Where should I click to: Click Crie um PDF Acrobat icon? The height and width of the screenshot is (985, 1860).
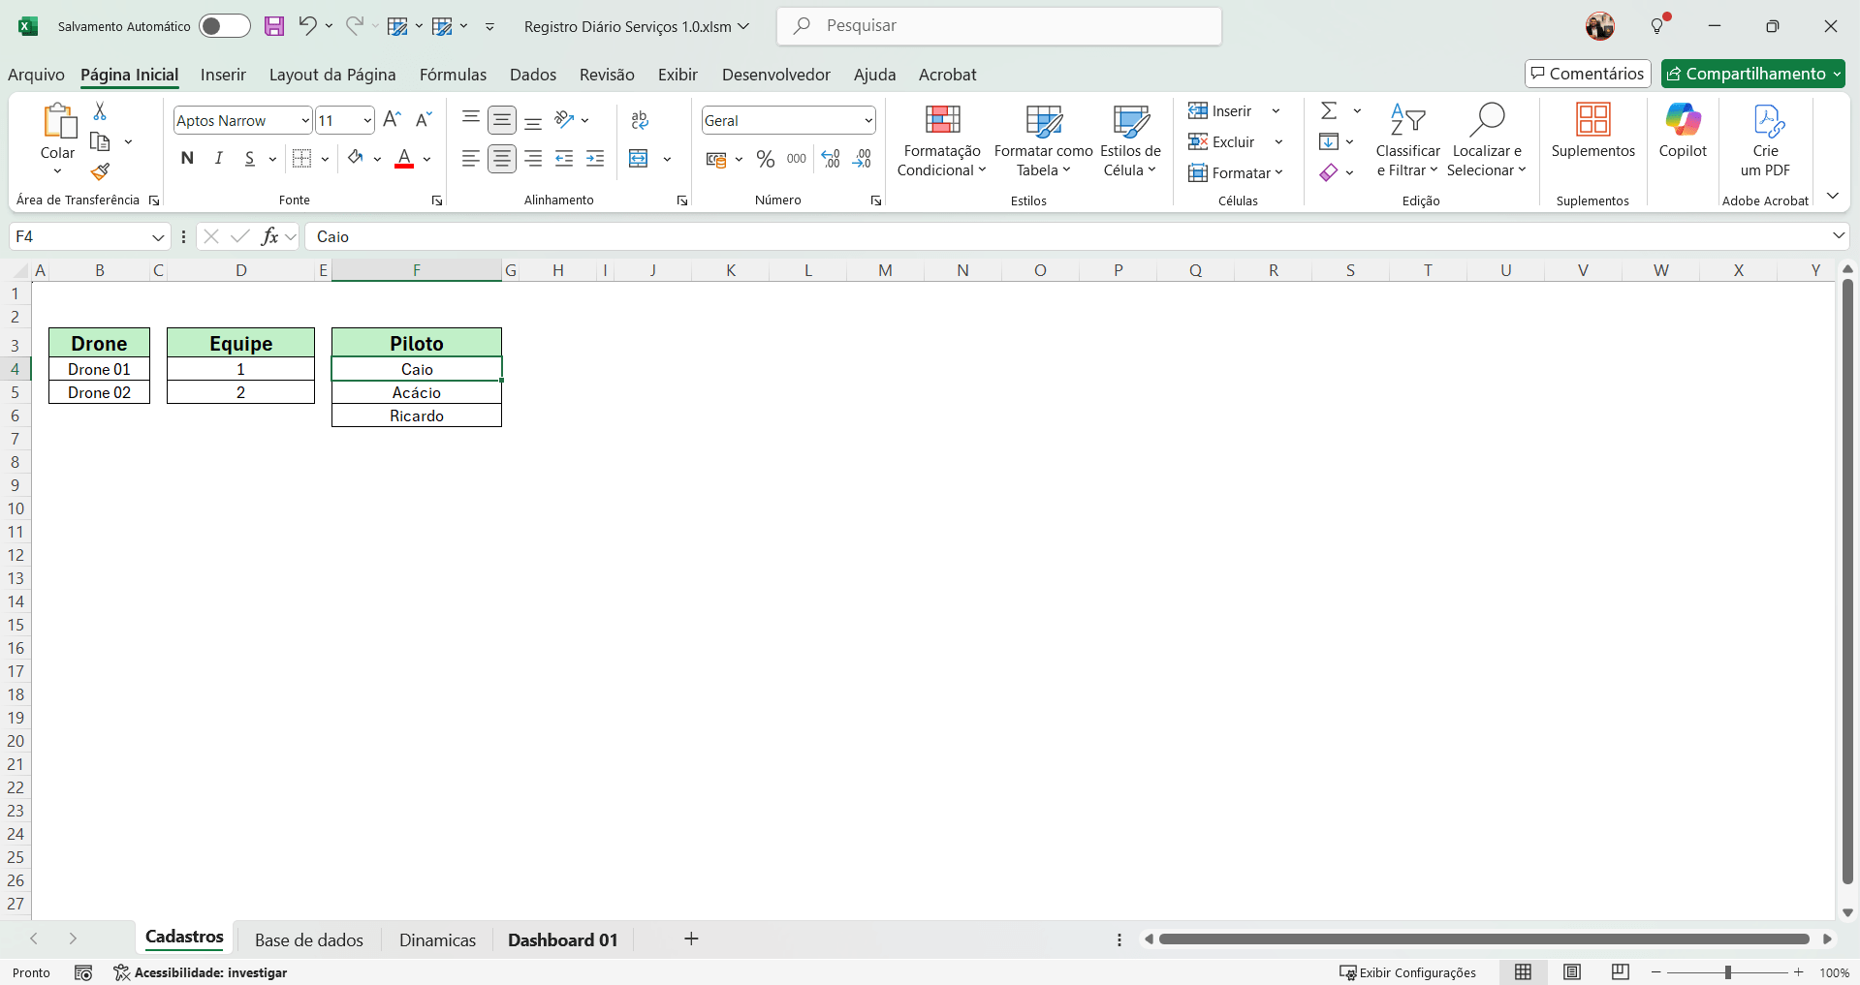pyautogui.click(x=1765, y=140)
